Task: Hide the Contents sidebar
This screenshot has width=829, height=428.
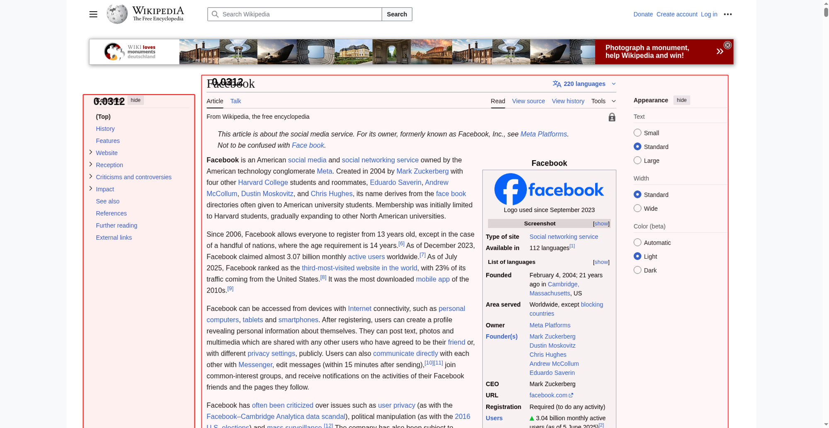Action: [136, 100]
